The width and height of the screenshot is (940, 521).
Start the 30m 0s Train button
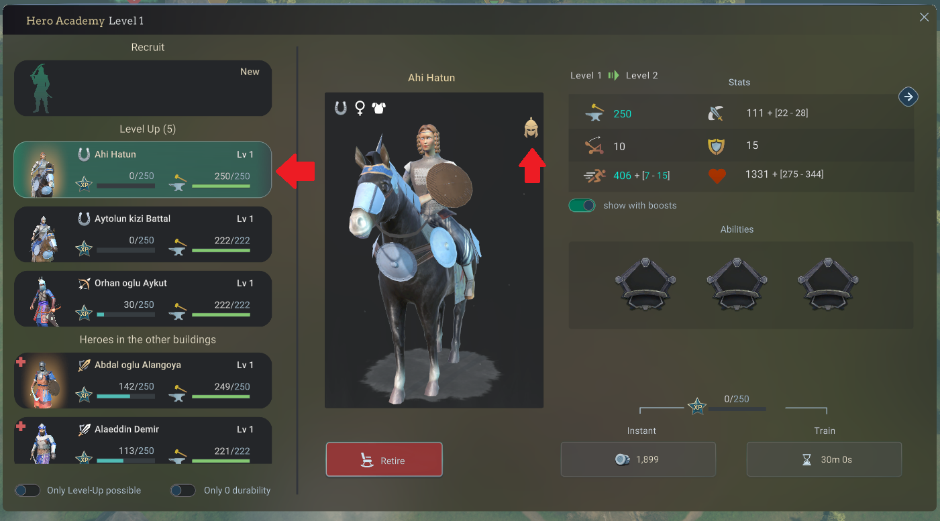point(824,459)
